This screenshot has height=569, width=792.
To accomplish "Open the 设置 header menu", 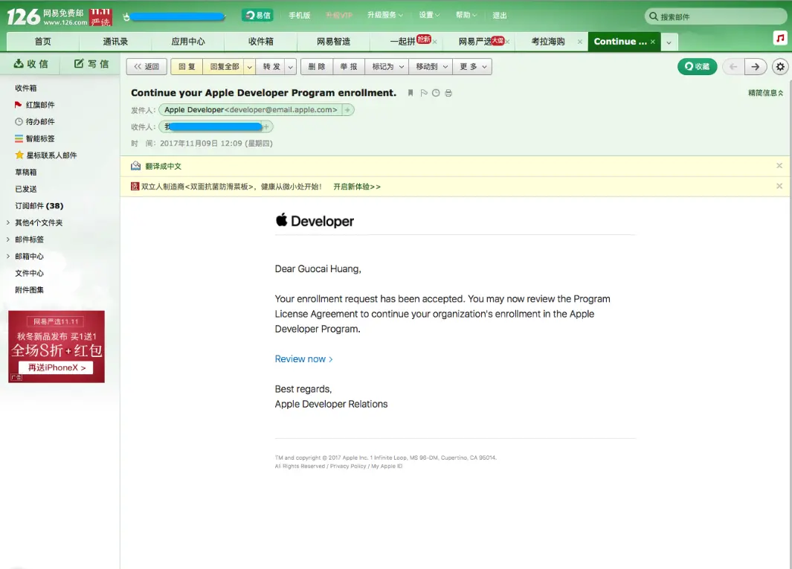I will (x=429, y=15).
